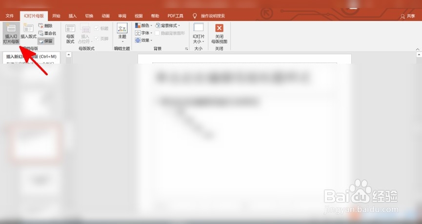Open the File (文件) tab
The width and height of the screenshot is (422, 224).
pyautogui.click(x=10, y=16)
